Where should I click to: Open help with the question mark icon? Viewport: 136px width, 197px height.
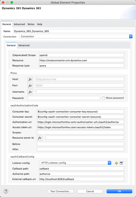pos(6,191)
